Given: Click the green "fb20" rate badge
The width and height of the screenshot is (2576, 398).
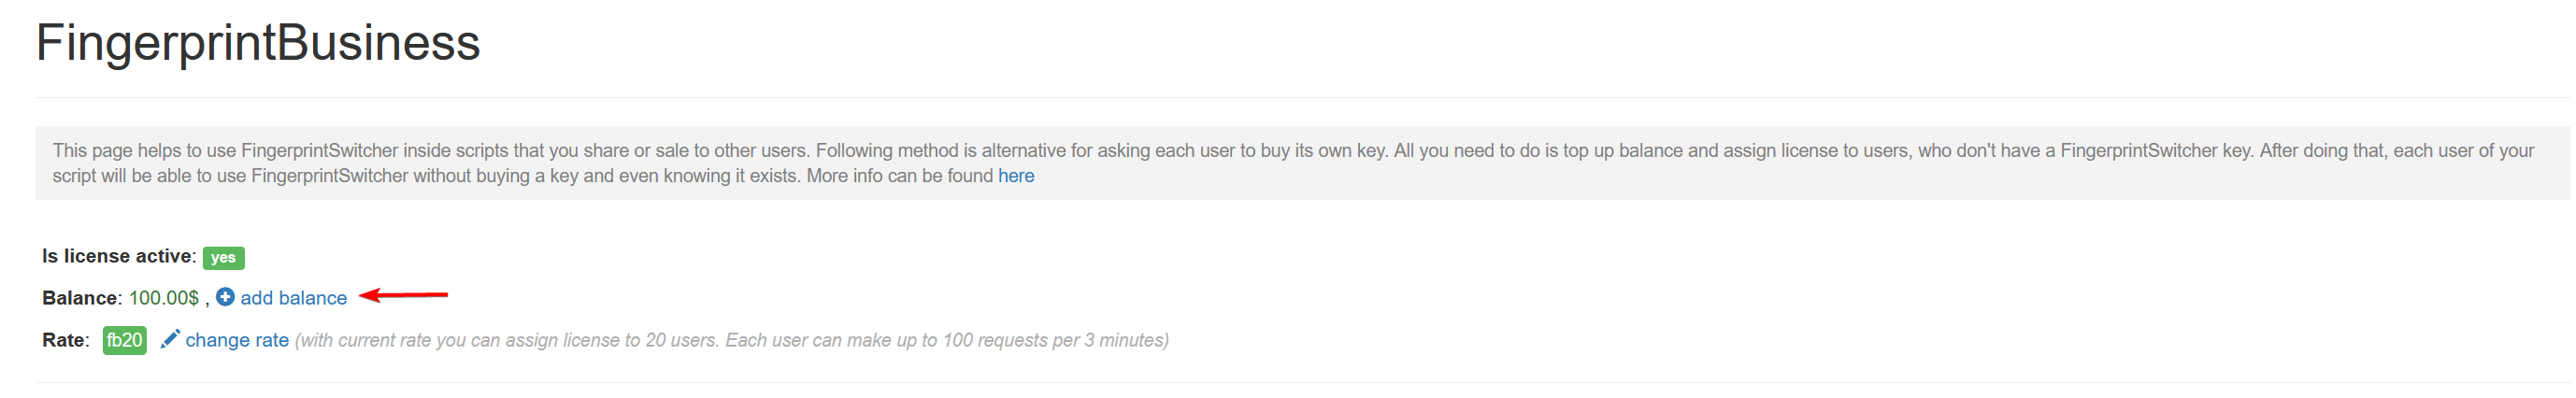Looking at the screenshot, I should click(x=124, y=340).
